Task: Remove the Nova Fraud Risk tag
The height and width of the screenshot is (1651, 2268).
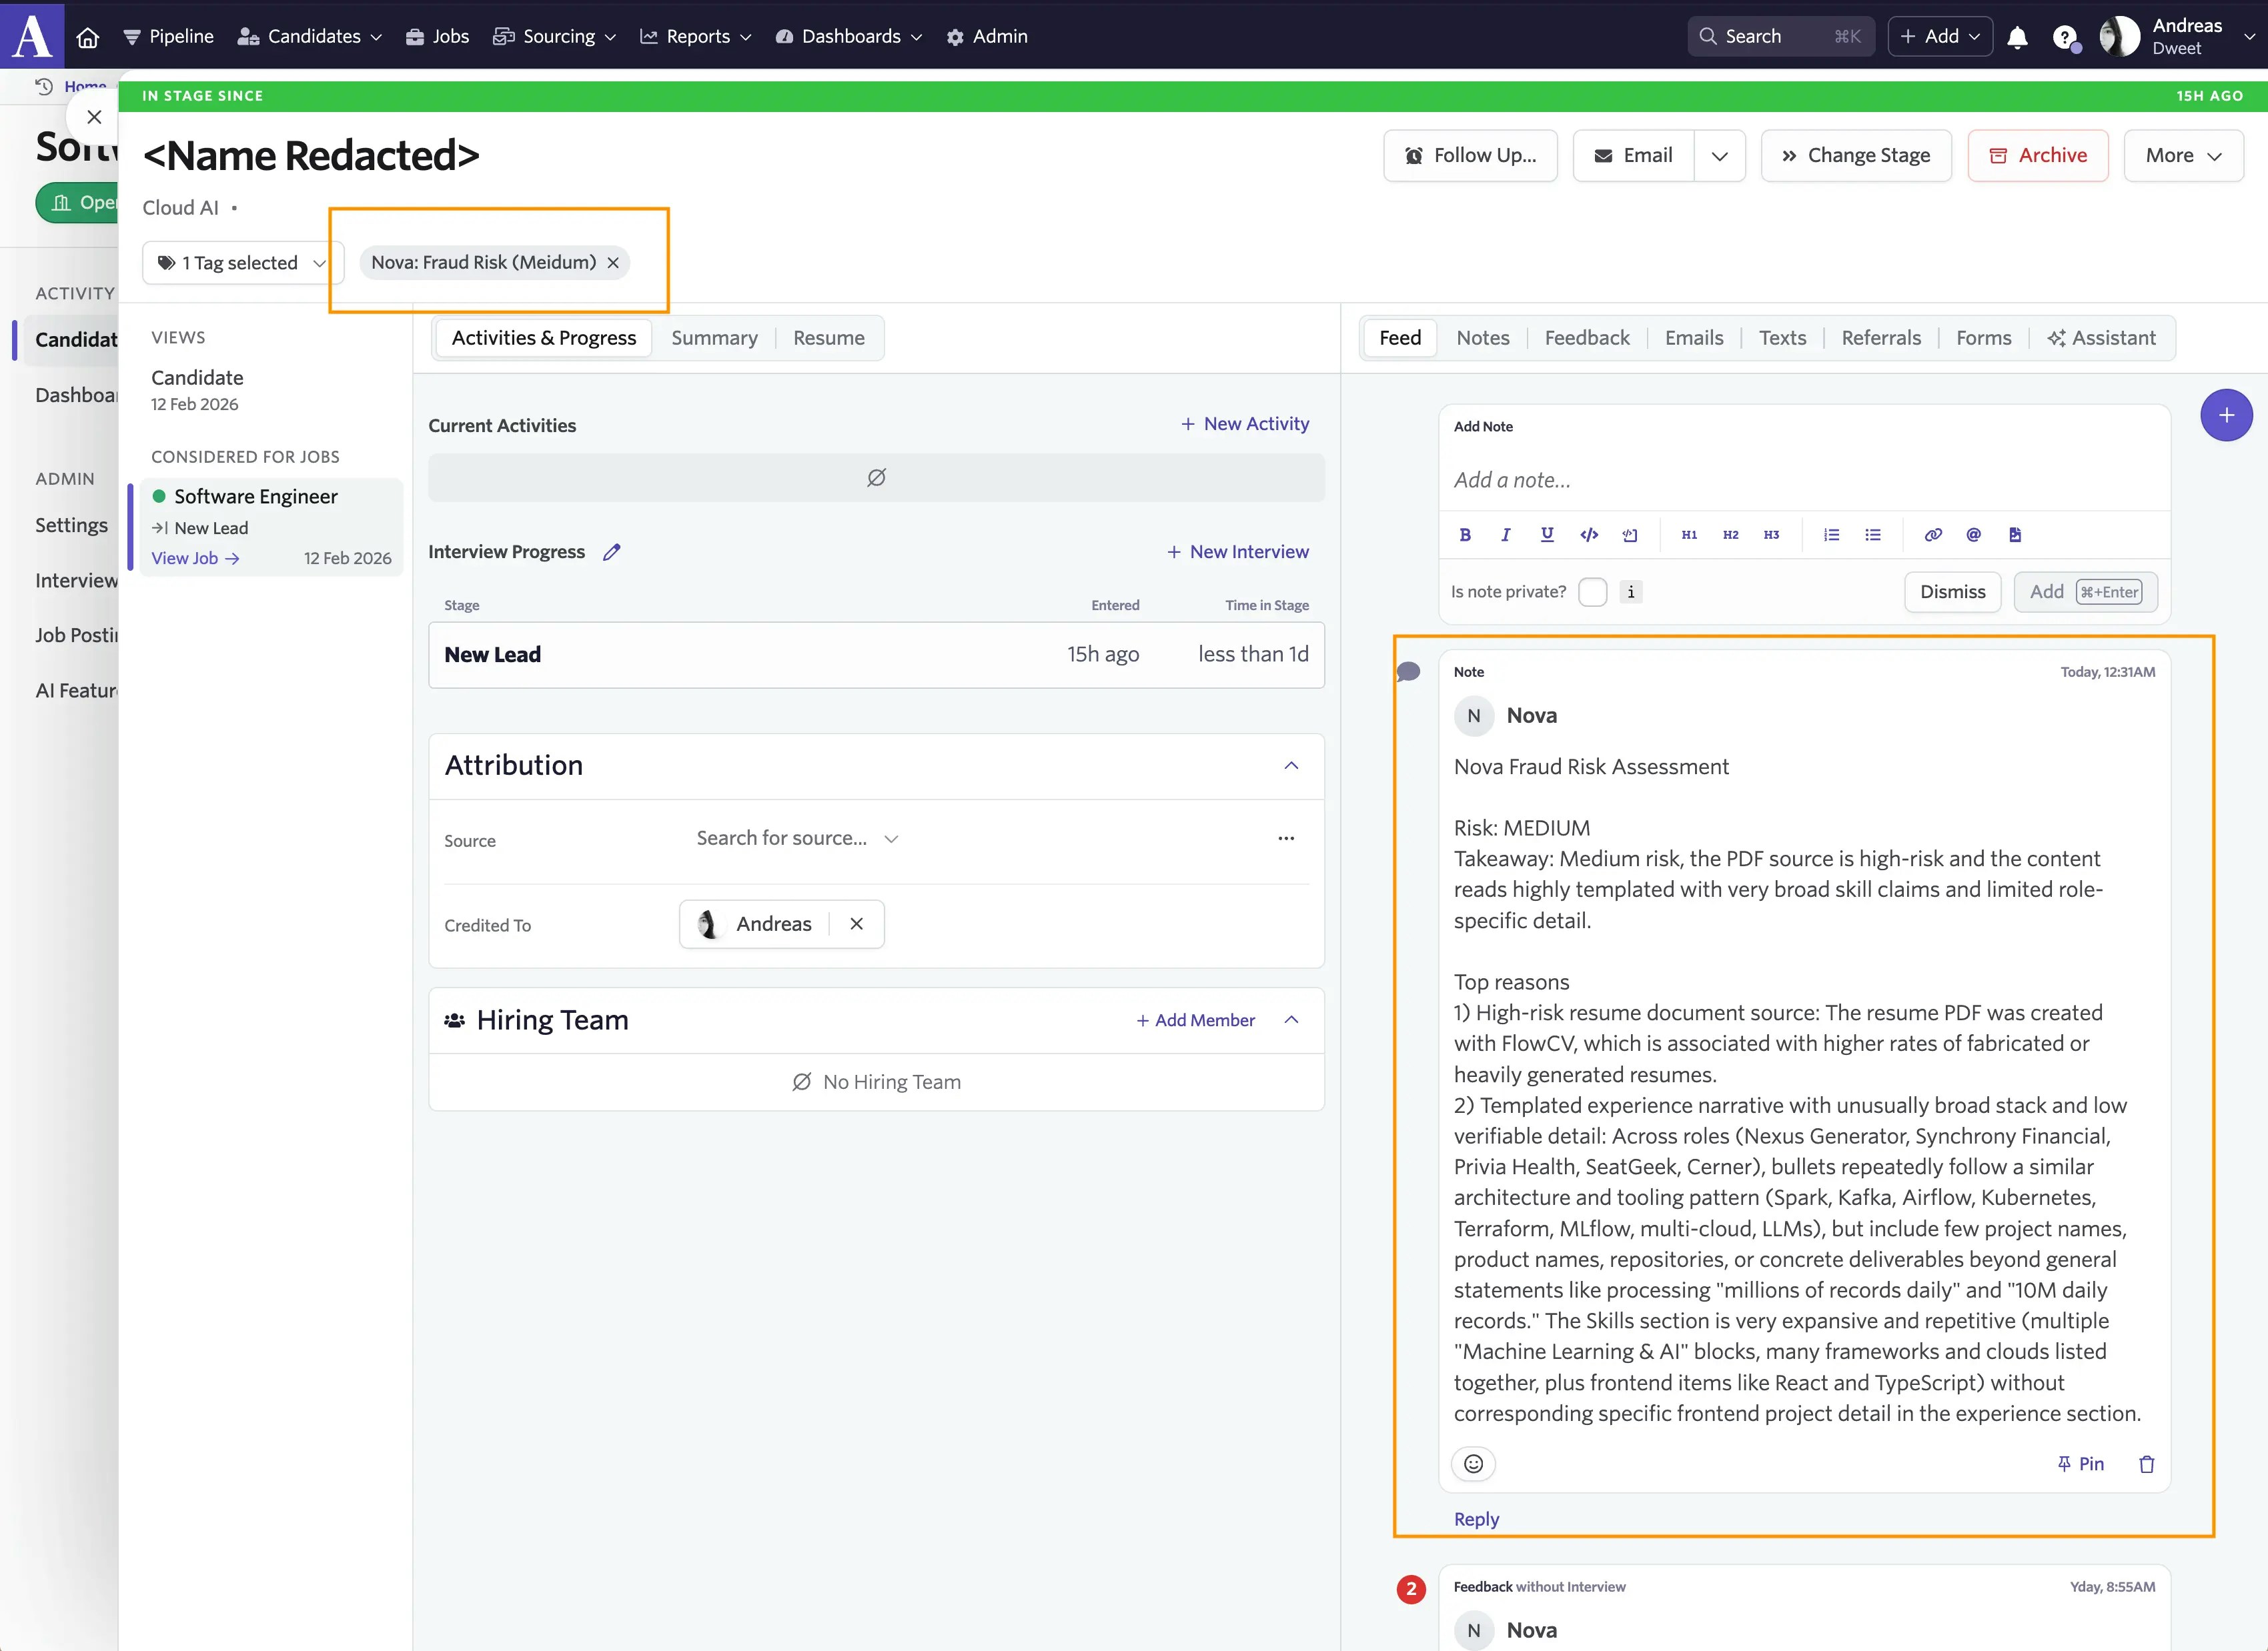Action: pos(613,263)
